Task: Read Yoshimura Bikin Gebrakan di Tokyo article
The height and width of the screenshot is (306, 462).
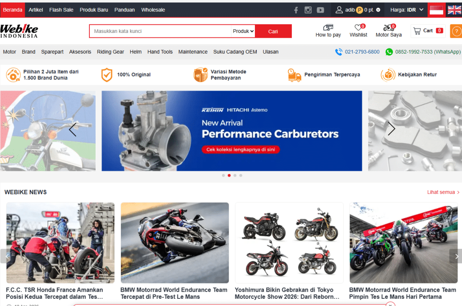Action: pyautogui.click(x=287, y=293)
